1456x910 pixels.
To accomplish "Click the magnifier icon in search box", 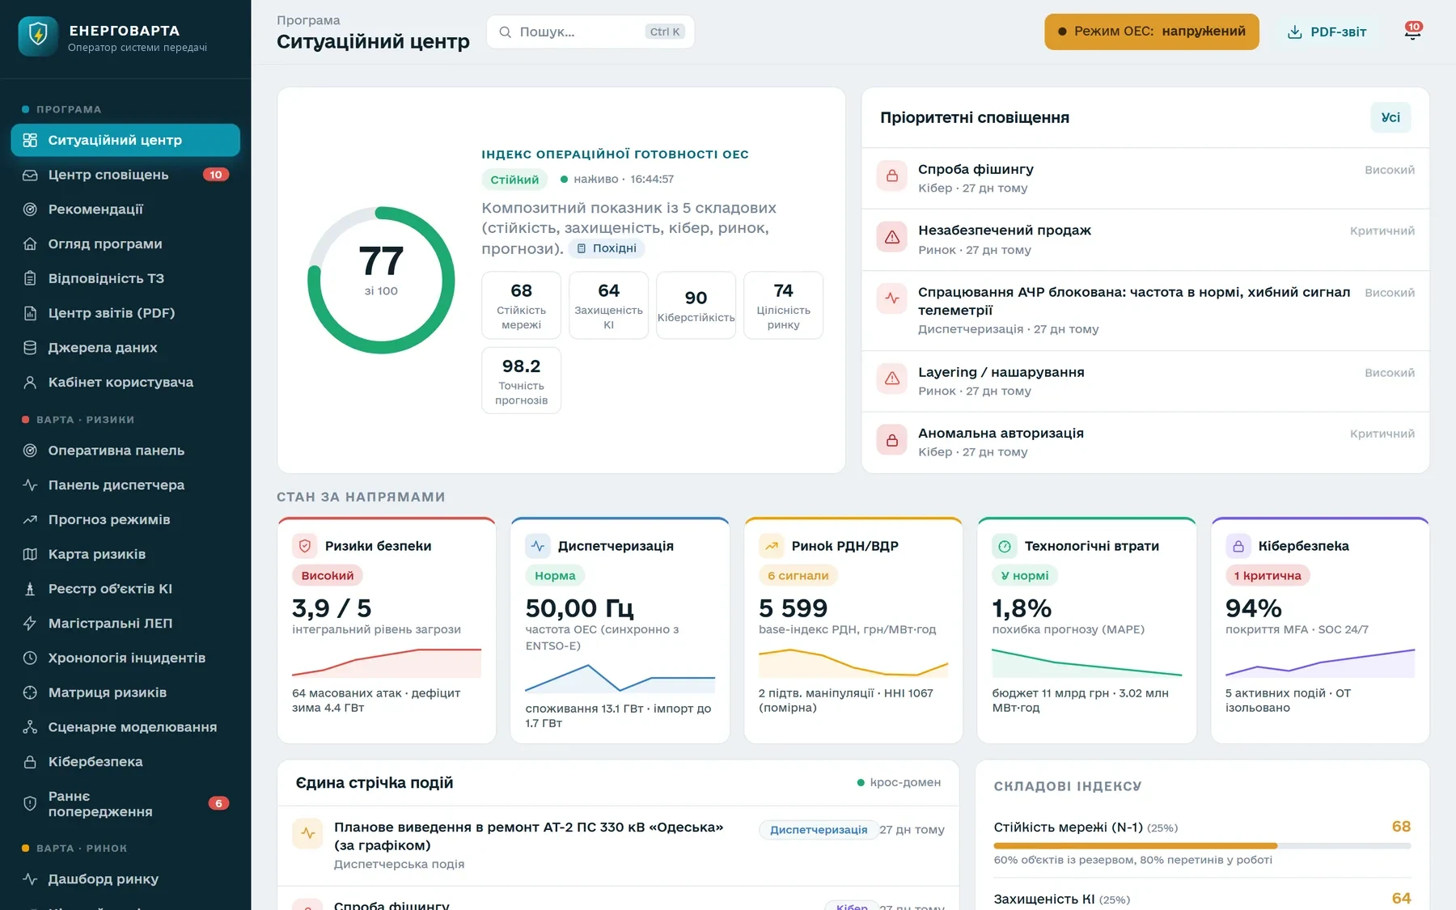I will point(505,32).
